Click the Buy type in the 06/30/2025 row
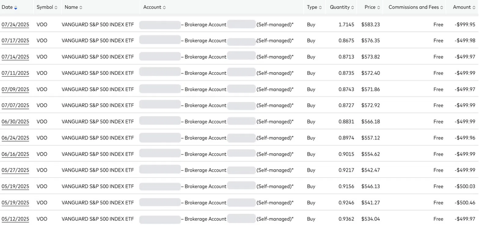The image size is (479, 225). click(x=311, y=122)
